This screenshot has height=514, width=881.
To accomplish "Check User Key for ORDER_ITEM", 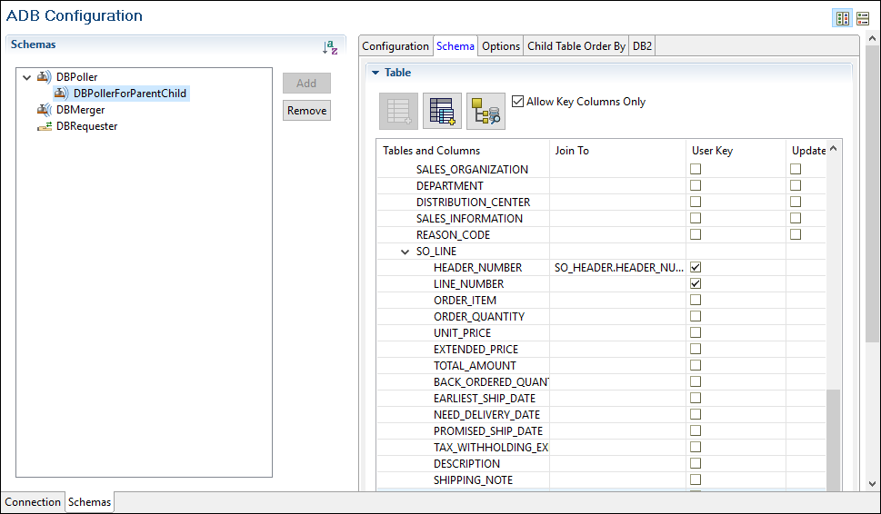I will coord(696,301).
